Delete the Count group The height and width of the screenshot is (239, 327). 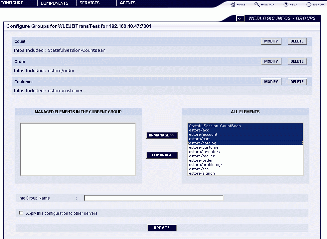[297, 41]
